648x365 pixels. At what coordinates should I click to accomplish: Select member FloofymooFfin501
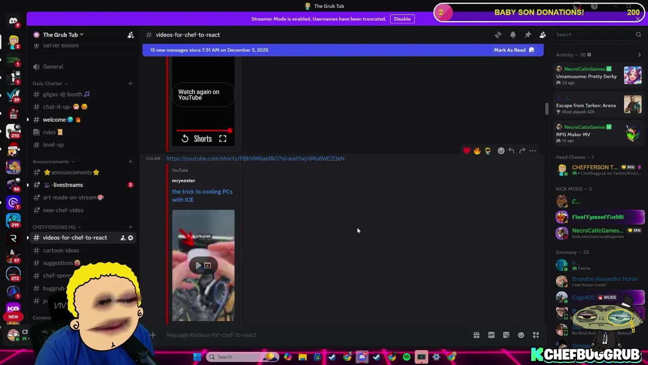tap(599, 217)
